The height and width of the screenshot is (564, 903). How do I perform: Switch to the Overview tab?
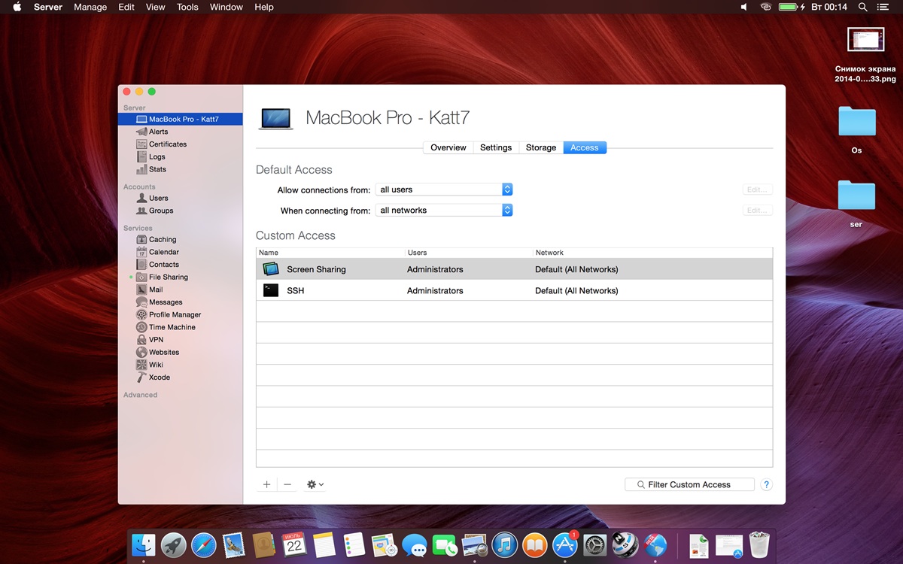(448, 147)
